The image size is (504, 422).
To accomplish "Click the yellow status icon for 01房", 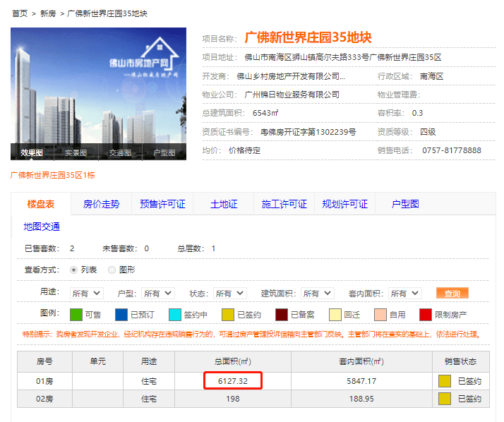I will click(445, 381).
